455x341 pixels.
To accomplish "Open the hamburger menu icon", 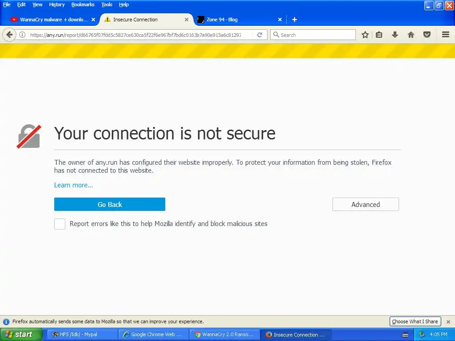I will pyautogui.click(x=446, y=35).
